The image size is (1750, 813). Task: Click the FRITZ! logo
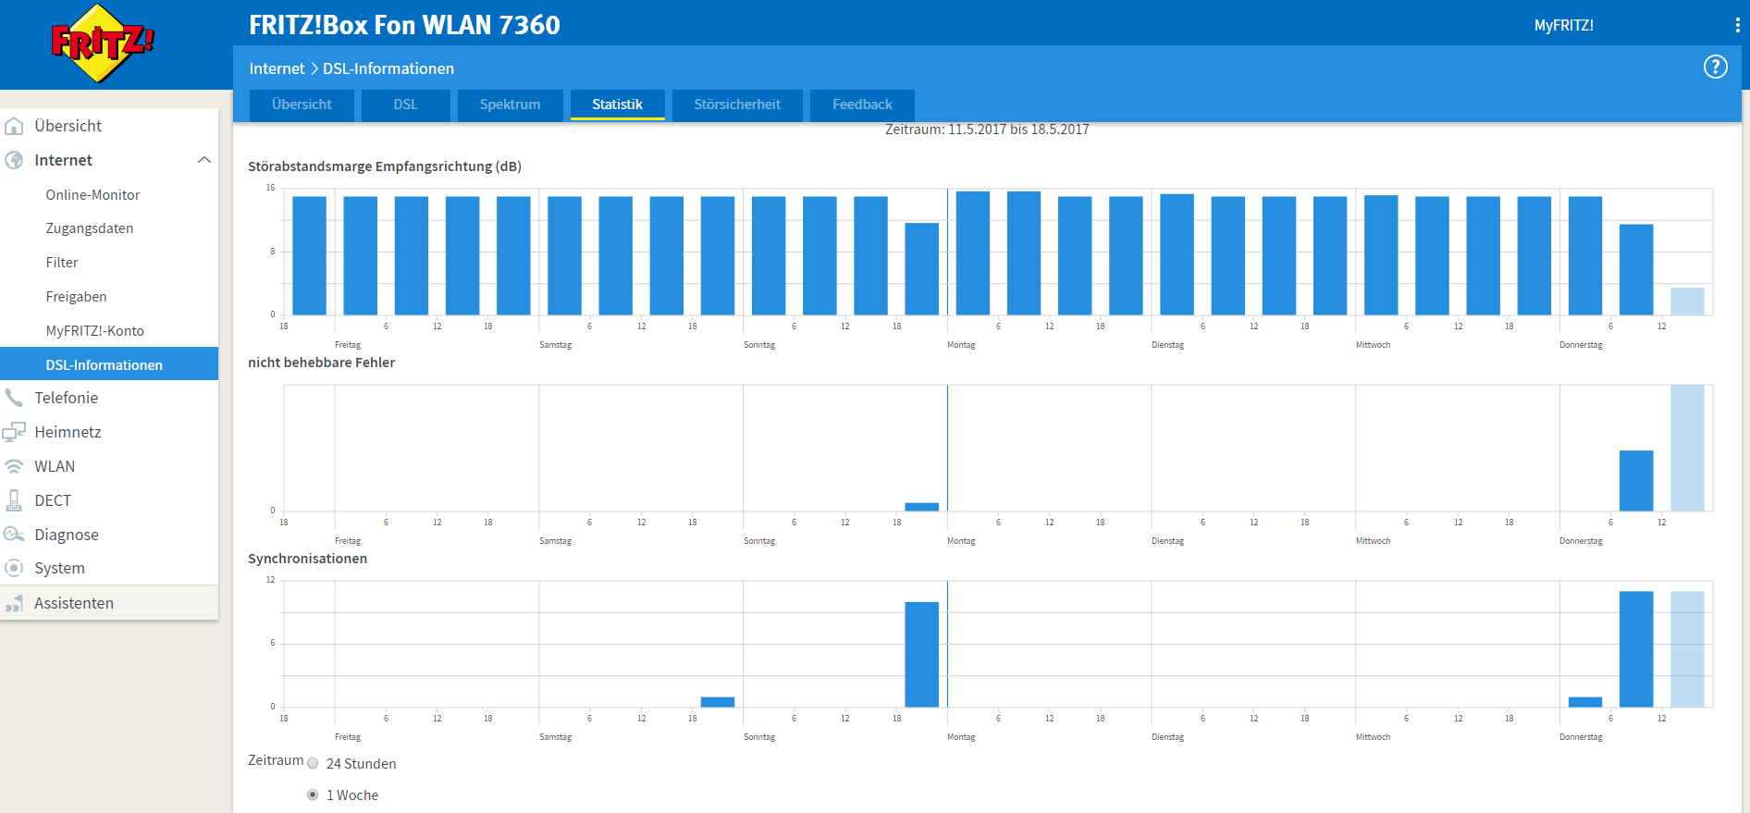pos(102,43)
